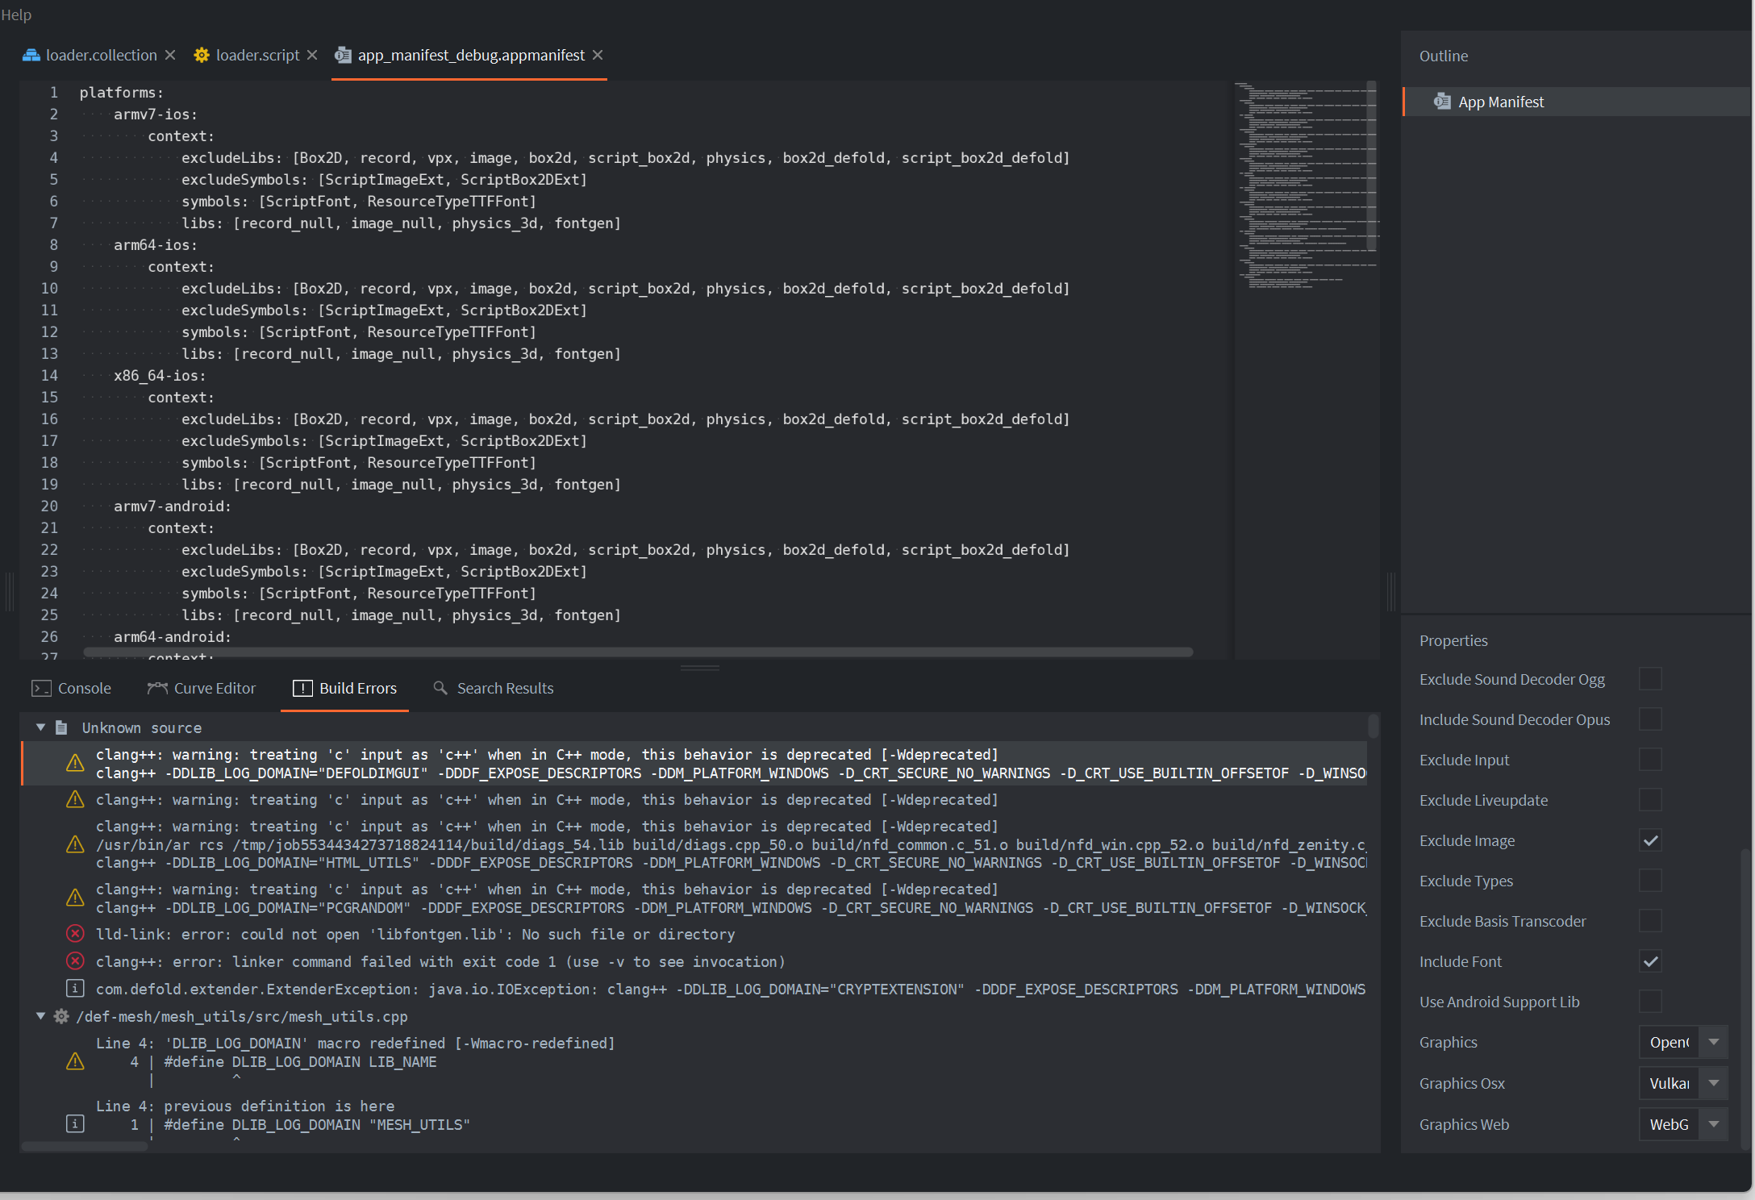Click line number 14 in gutter
This screenshot has height=1200, width=1755.
pyautogui.click(x=50, y=375)
